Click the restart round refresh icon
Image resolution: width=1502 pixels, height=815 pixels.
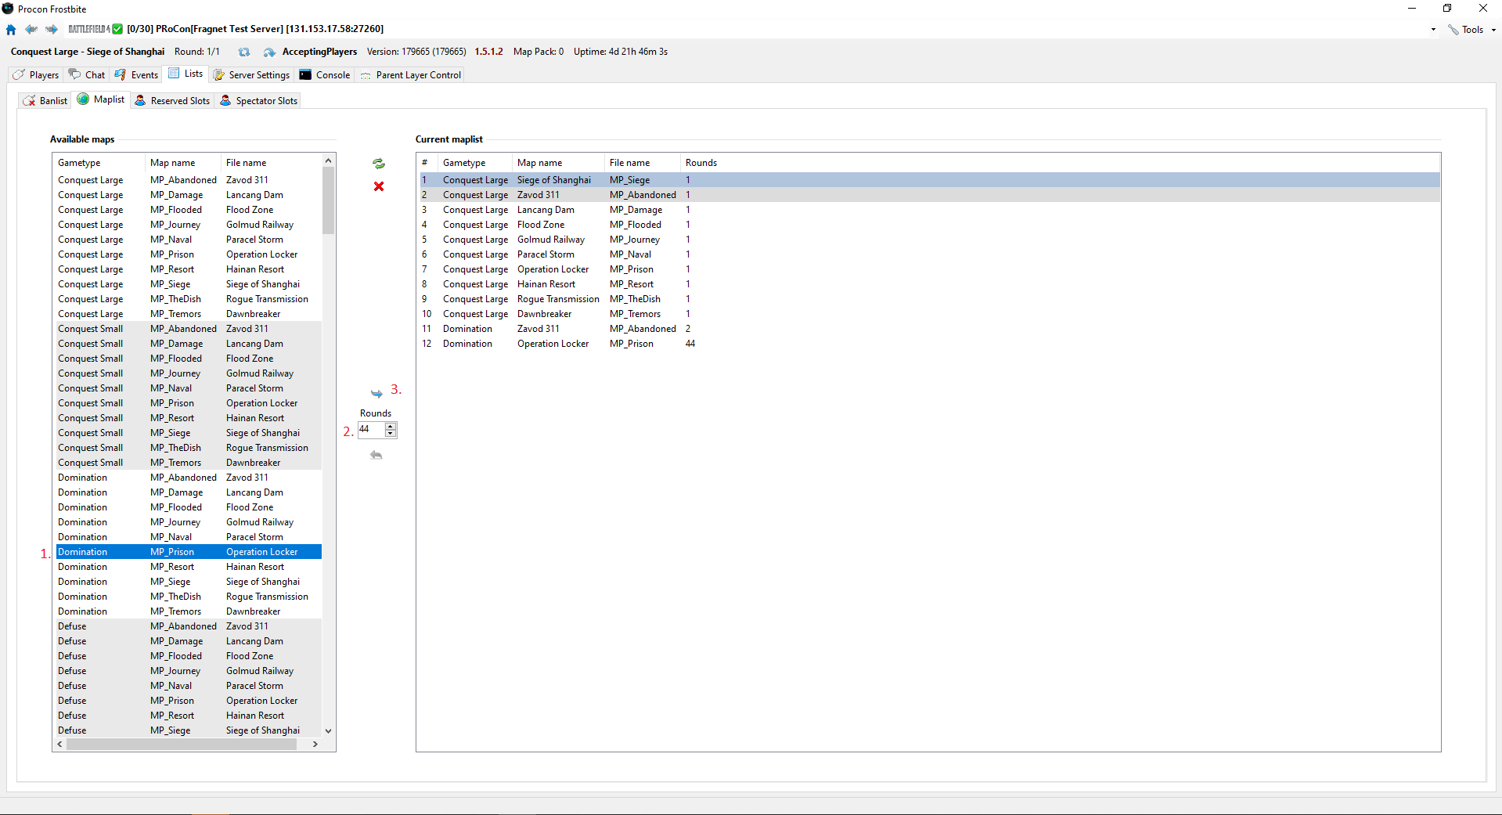pyautogui.click(x=244, y=52)
